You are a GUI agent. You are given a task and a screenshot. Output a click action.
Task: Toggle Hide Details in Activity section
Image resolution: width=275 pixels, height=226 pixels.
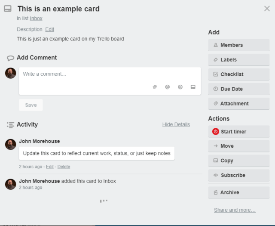pyautogui.click(x=176, y=124)
